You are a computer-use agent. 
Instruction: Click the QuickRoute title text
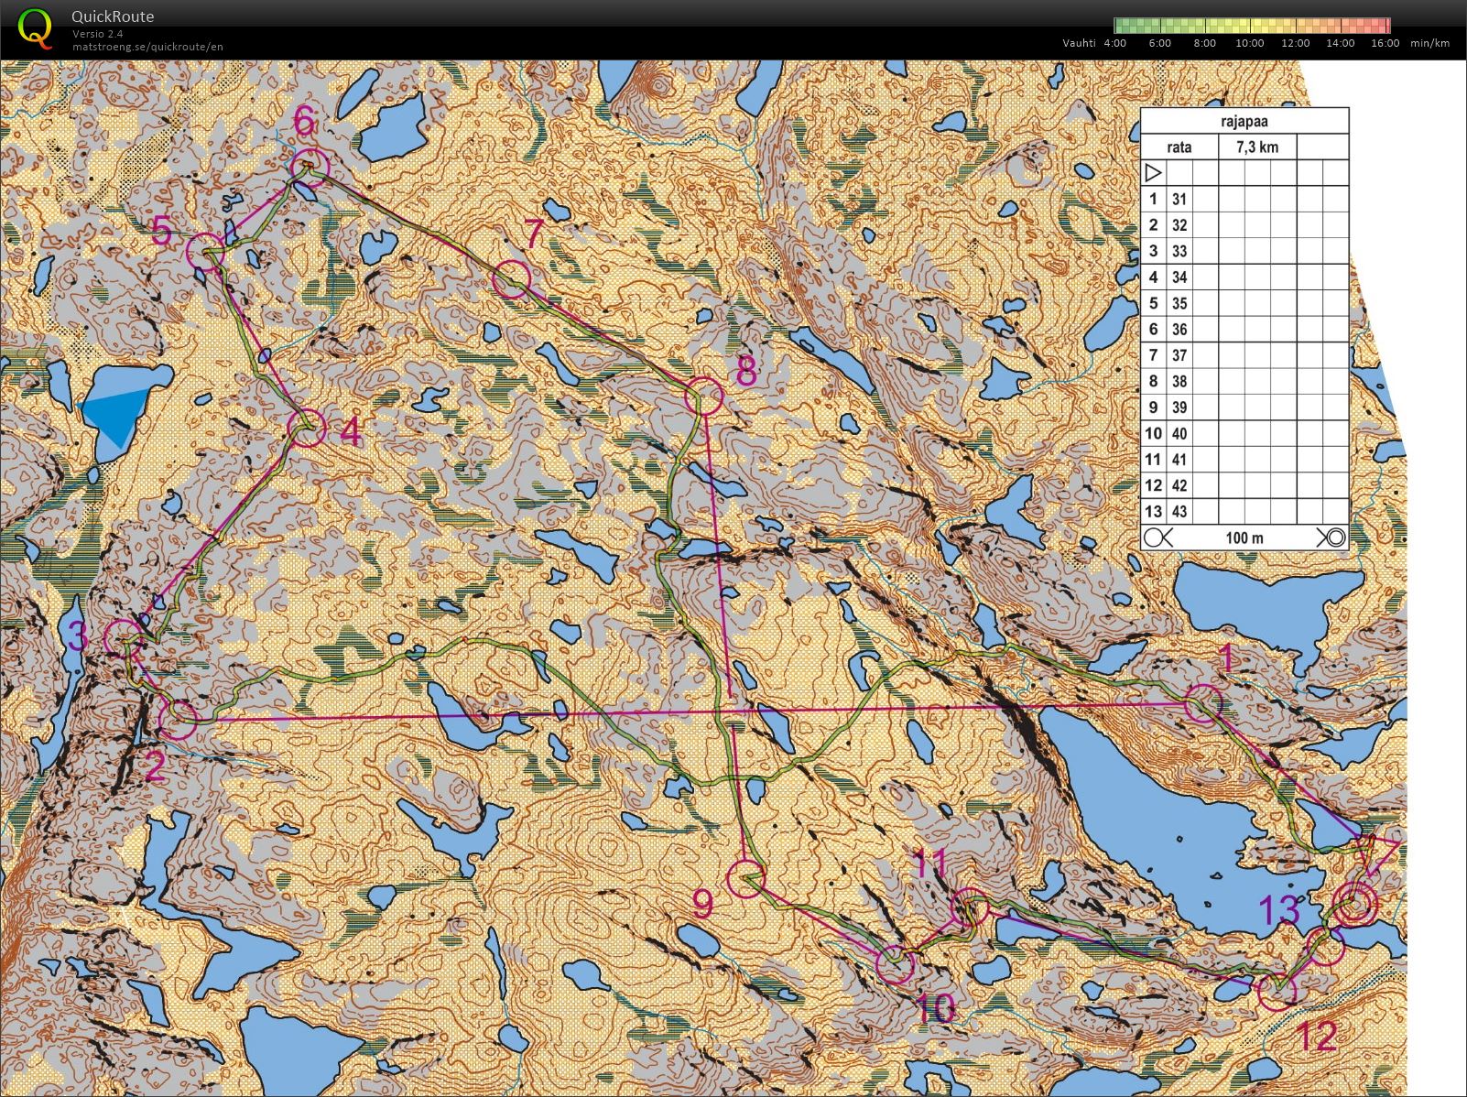click(x=113, y=16)
